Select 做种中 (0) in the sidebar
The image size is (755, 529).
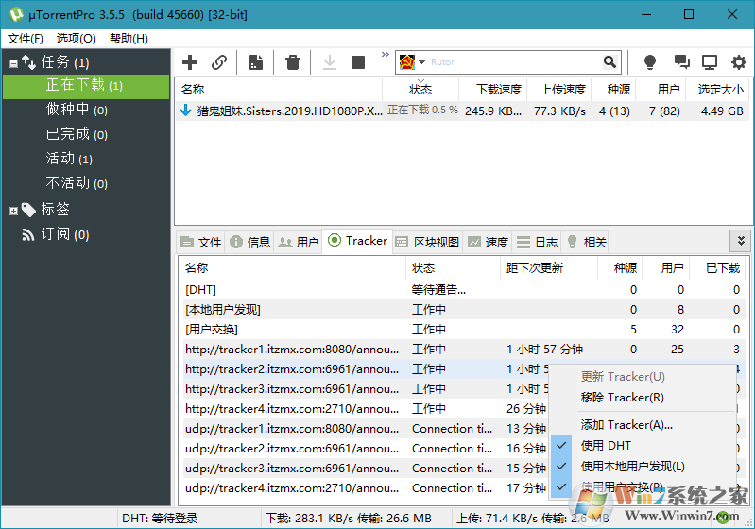(x=77, y=110)
